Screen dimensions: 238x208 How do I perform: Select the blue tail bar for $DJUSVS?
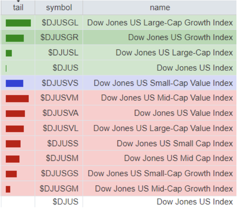click(x=15, y=83)
